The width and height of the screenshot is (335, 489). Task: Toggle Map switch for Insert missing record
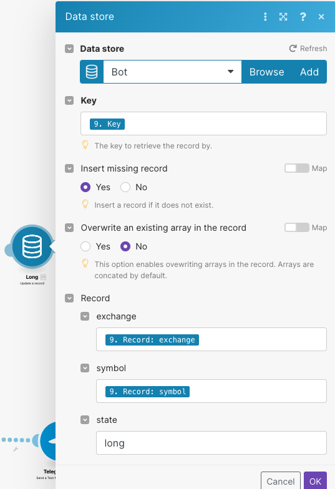pyautogui.click(x=297, y=168)
